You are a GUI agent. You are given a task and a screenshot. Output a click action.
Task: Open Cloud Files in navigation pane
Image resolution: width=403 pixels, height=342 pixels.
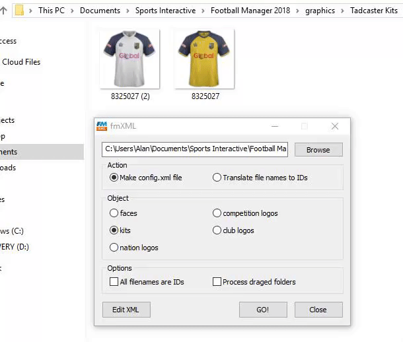(x=21, y=62)
